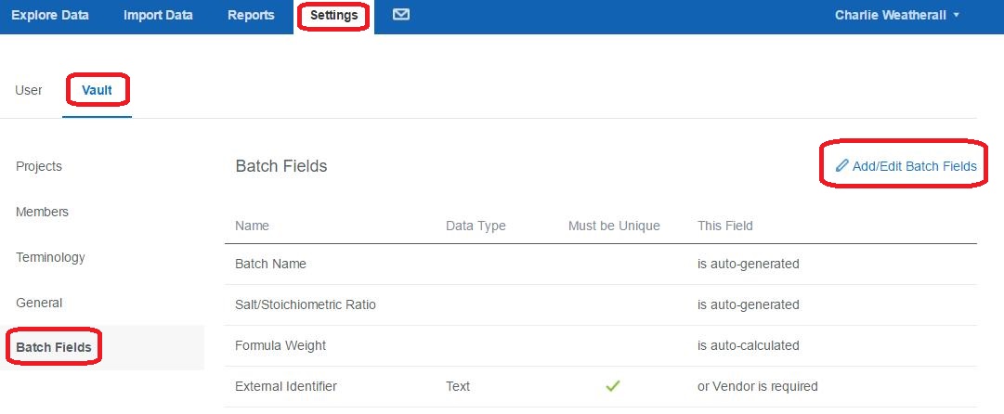Open the Charlie Weatherall user menu
This screenshot has height=414, width=1004.
tap(897, 16)
